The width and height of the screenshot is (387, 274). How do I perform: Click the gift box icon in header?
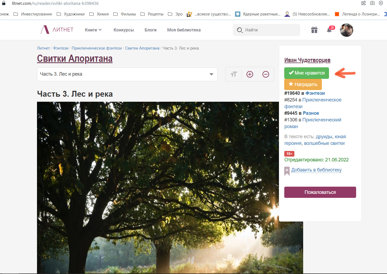[x=314, y=30]
